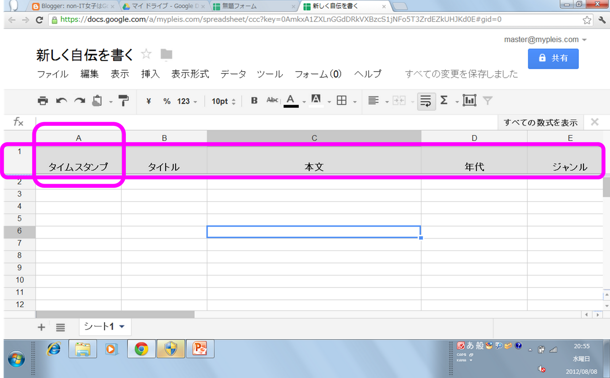610x378 pixels.
Task: Undo the last action
Action: [x=61, y=101]
